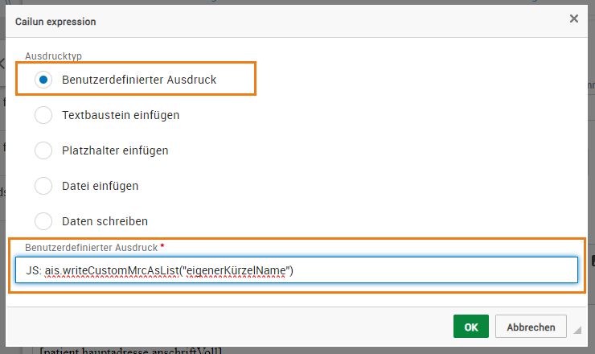The width and height of the screenshot is (595, 354).
Task: Confirm with the green OK button
Action: coord(470,327)
